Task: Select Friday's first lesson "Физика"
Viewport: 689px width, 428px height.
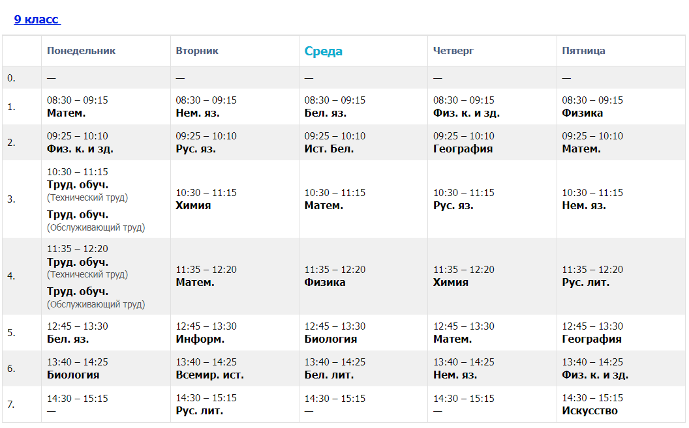Action: 582,113
